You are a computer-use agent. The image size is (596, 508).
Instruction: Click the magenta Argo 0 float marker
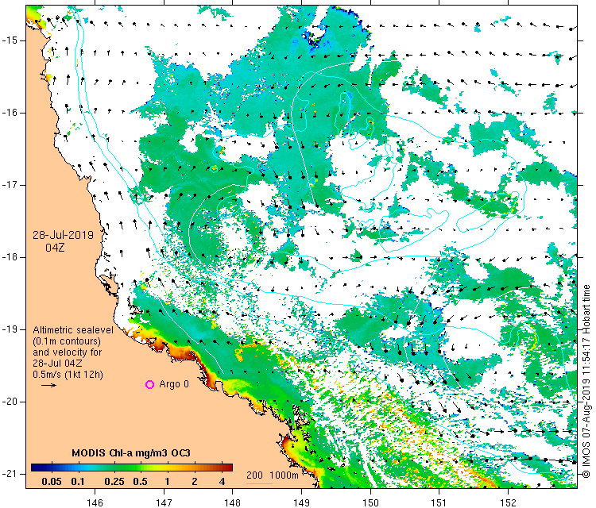pyautogui.click(x=149, y=385)
